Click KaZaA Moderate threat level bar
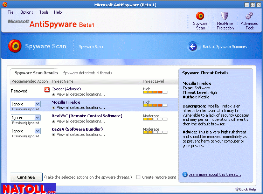The height and width of the screenshot is (194, 263). (155, 132)
